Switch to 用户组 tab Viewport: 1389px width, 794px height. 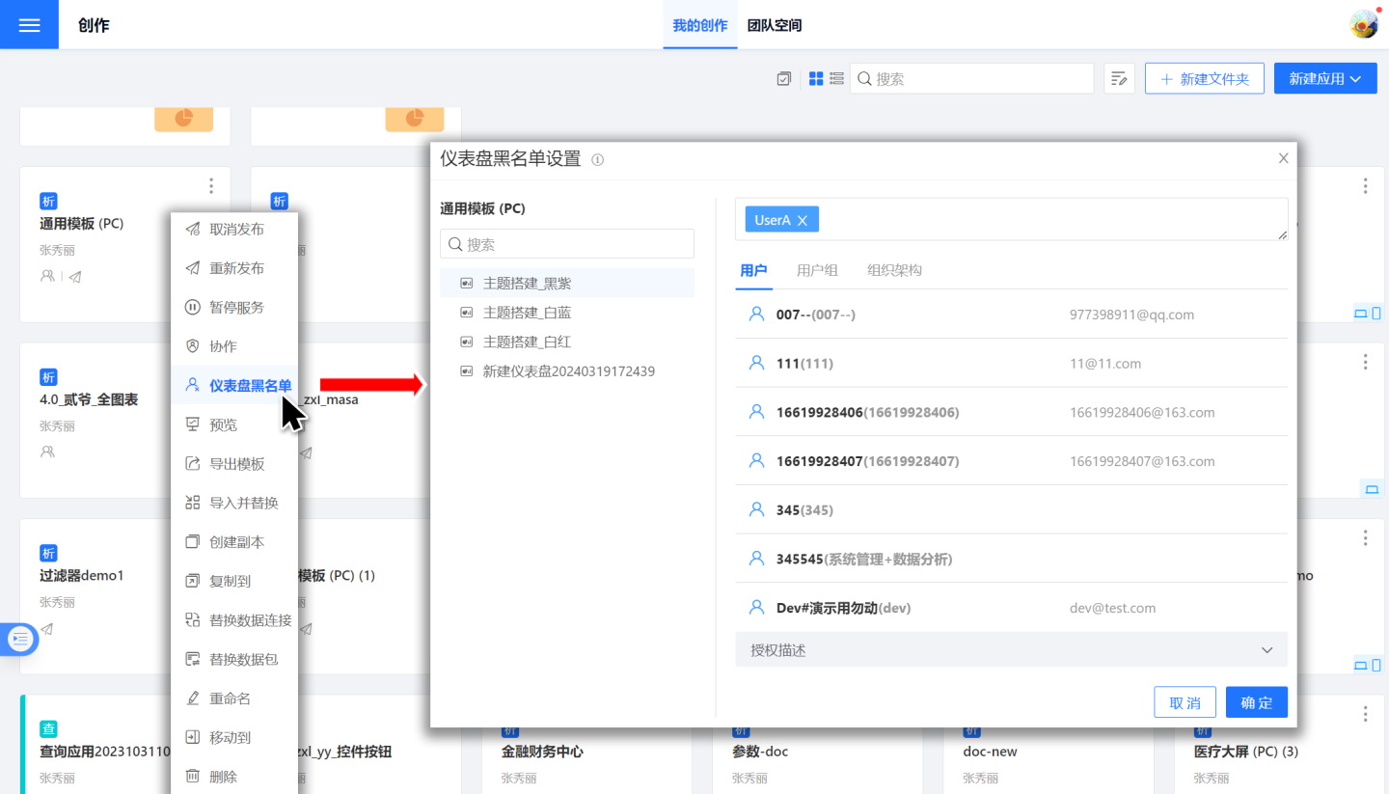pos(817,270)
